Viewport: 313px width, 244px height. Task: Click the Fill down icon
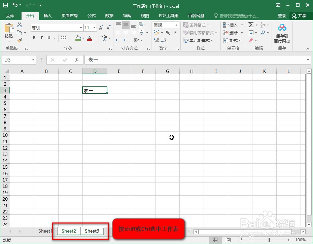coord(251,33)
